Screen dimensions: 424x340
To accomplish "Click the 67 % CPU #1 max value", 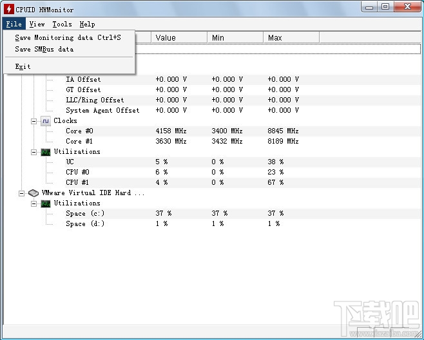I will click(276, 182).
